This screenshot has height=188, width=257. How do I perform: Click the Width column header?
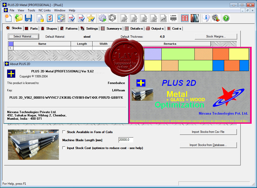pyautogui.click(x=103, y=44)
